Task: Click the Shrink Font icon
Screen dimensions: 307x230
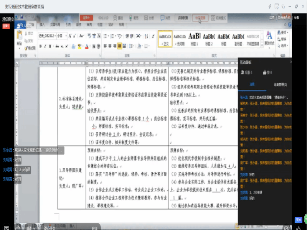Action: point(74,36)
